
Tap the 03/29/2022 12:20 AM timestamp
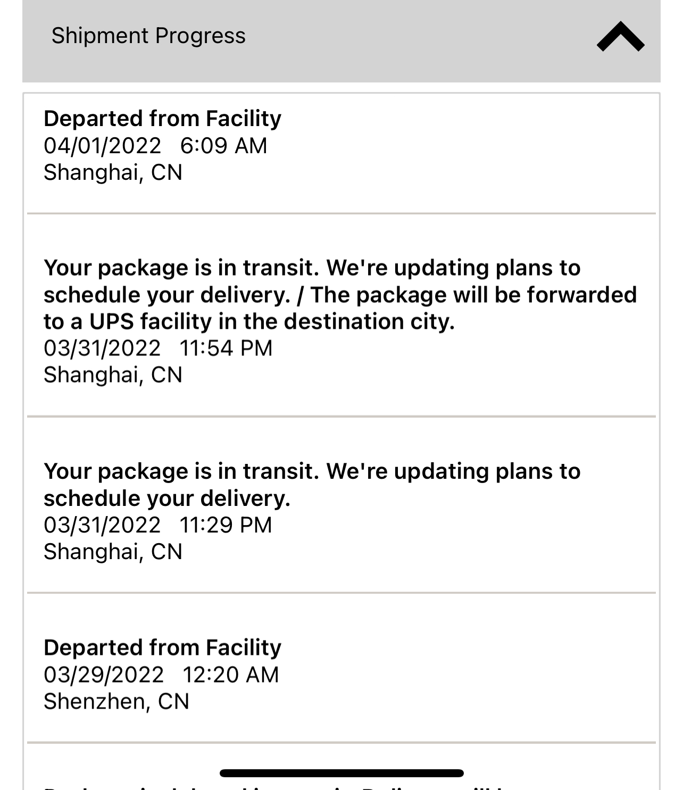[161, 675]
